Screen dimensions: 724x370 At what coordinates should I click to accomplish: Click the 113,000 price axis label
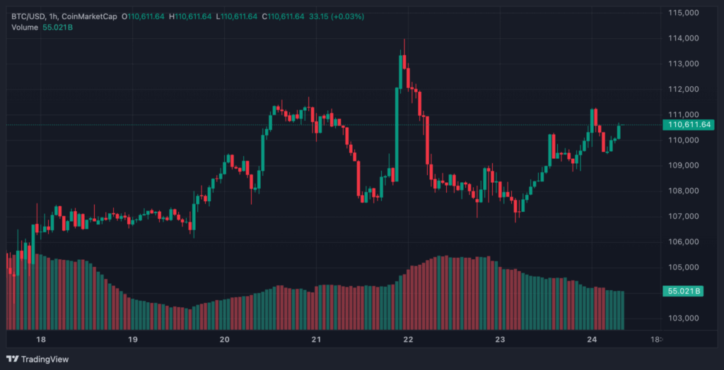point(683,64)
